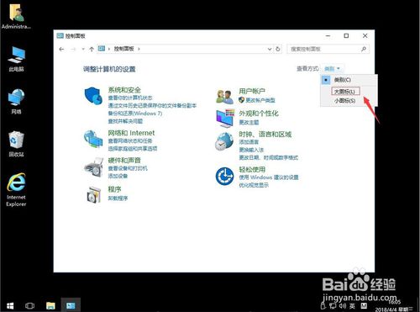
Task: Click 更改帐户类型 link
Action: pos(260,100)
